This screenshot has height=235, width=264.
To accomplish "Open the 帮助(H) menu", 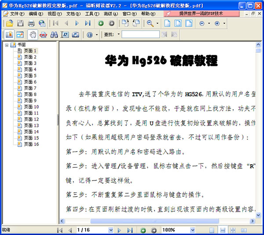I will point(148,14).
